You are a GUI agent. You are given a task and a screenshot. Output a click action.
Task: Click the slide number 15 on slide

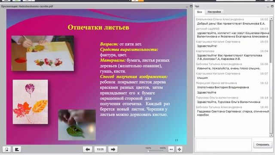(177, 140)
